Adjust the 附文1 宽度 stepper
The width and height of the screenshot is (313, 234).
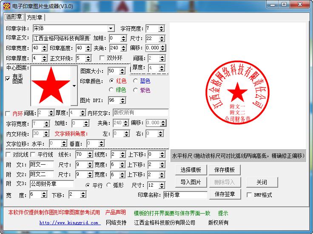coord(122,165)
